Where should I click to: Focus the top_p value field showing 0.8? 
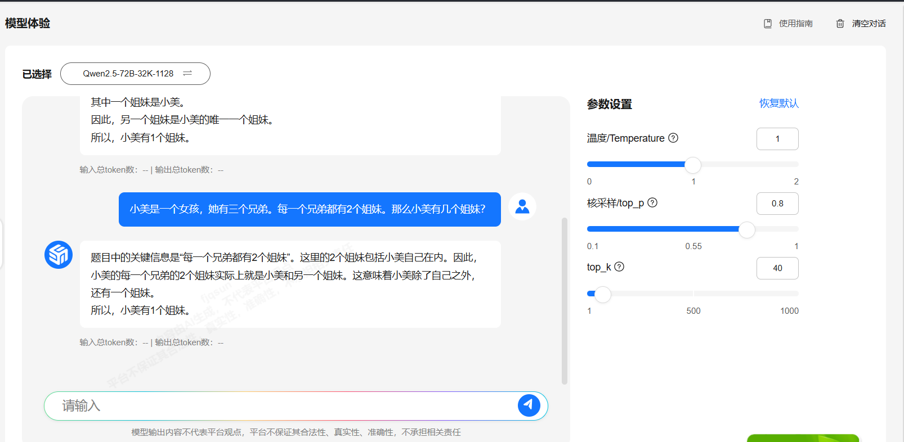(777, 204)
